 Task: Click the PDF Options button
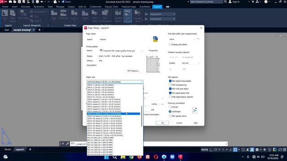coord(133,71)
